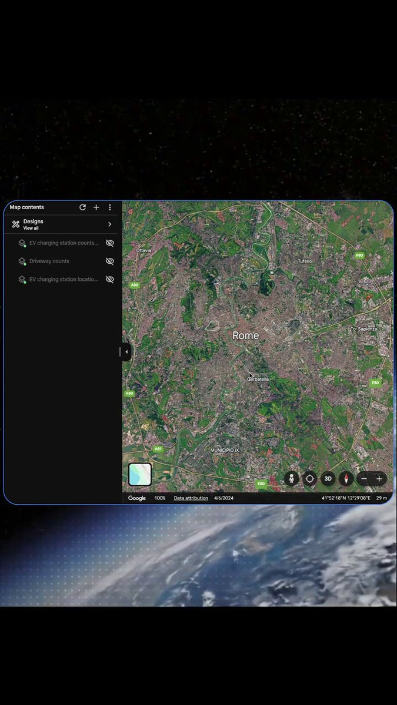Viewport: 397px width, 705px height.
Task: Collapse the side panel with arrow handle
Action: coord(126,352)
